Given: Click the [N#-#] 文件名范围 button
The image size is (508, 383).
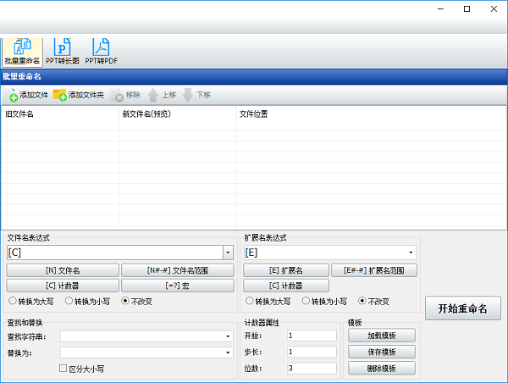Looking at the screenshot, I should (x=177, y=270).
